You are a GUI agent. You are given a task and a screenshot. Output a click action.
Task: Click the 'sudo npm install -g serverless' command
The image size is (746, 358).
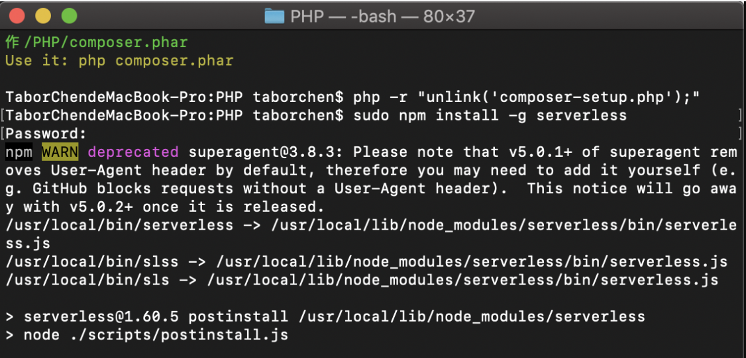click(490, 116)
